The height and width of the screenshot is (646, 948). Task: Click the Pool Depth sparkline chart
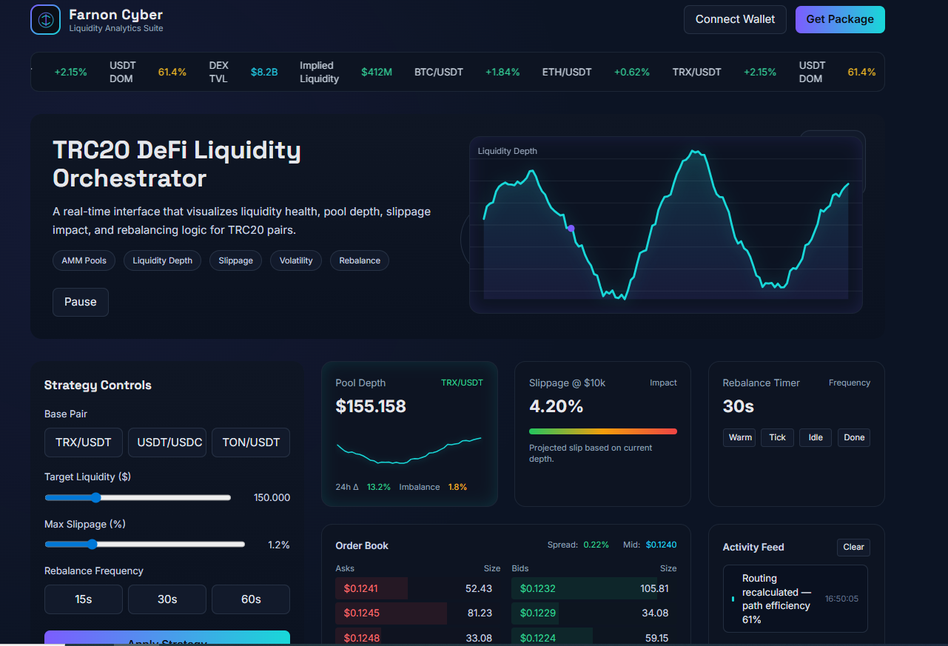409,451
